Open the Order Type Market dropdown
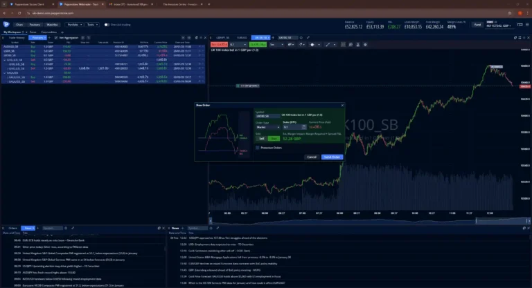 coord(267,127)
